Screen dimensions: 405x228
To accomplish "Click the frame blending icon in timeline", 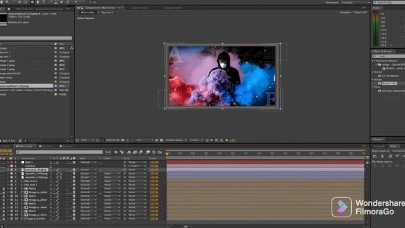I will point(135,152).
